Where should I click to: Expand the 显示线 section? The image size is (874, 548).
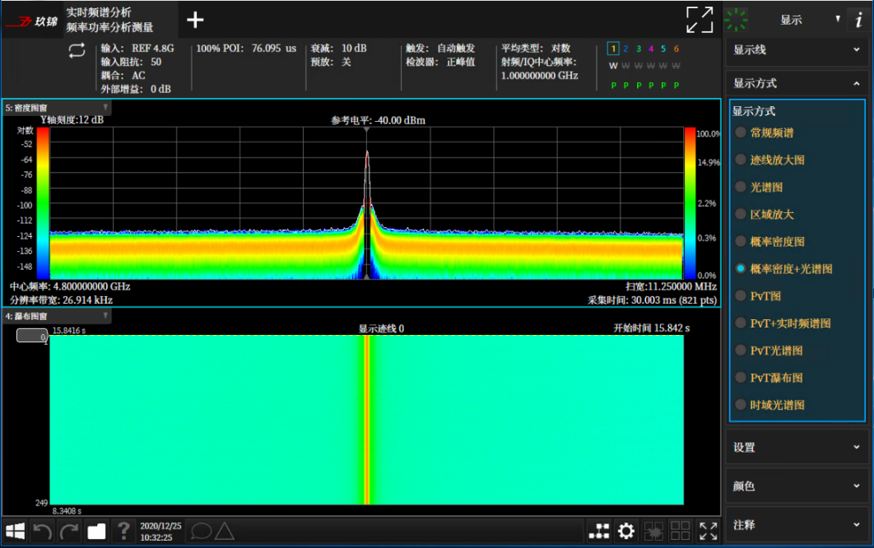pos(797,50)
